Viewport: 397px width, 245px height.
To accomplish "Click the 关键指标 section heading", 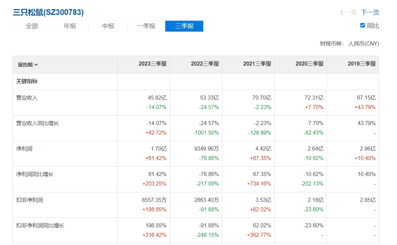I will pos(27,81).
